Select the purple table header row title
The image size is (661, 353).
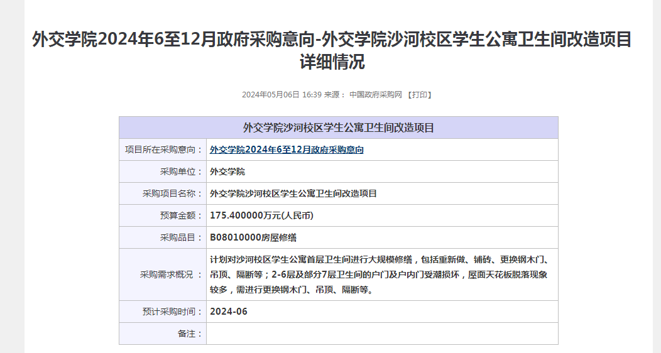point(338,128)
